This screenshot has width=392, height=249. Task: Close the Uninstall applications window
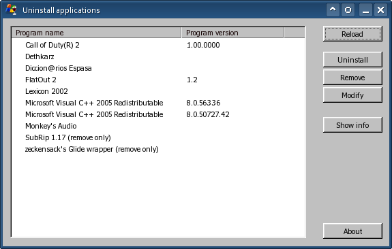380,10
